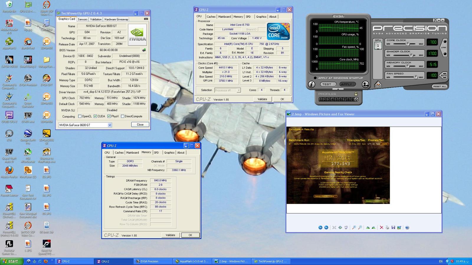Open settings wrench icon in EVGA Precision

[366, 84]
